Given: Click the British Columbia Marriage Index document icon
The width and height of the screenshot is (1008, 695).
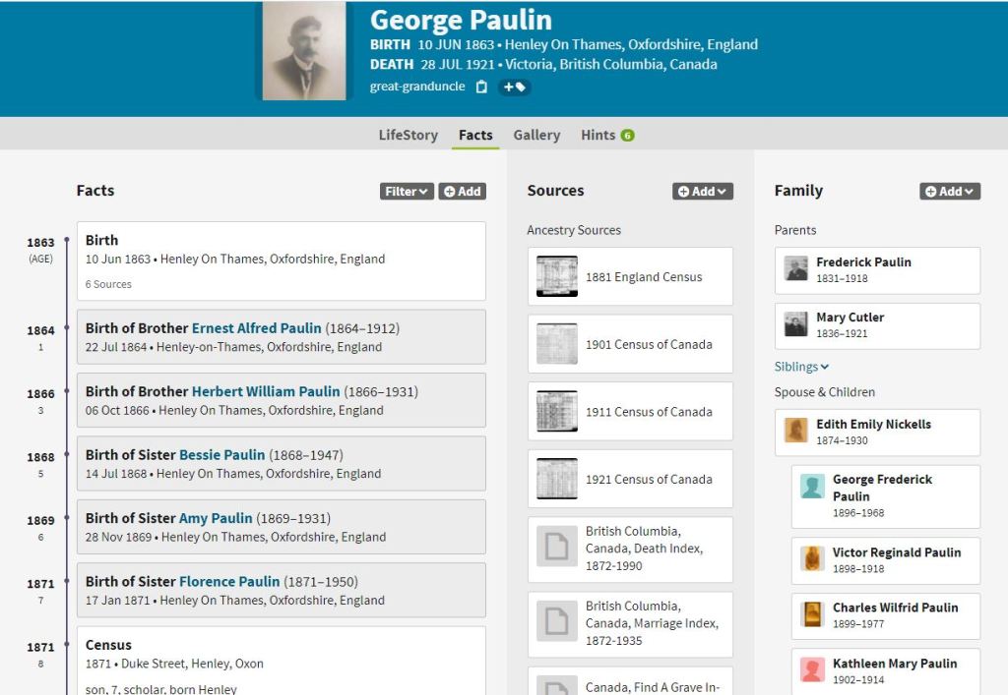Looking at the screenshot, I should coord(557,622).
